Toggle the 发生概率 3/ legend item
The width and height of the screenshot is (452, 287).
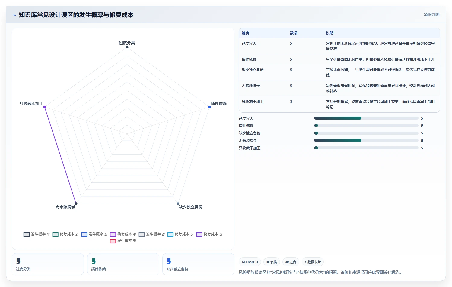pos(94,234)
